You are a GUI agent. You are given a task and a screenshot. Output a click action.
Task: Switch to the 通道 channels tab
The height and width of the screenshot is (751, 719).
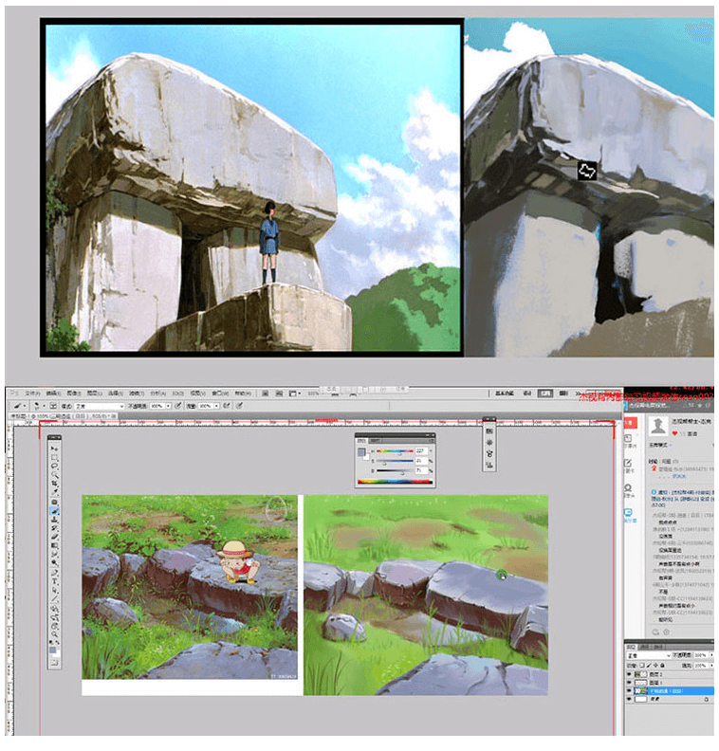click(645, 647)
